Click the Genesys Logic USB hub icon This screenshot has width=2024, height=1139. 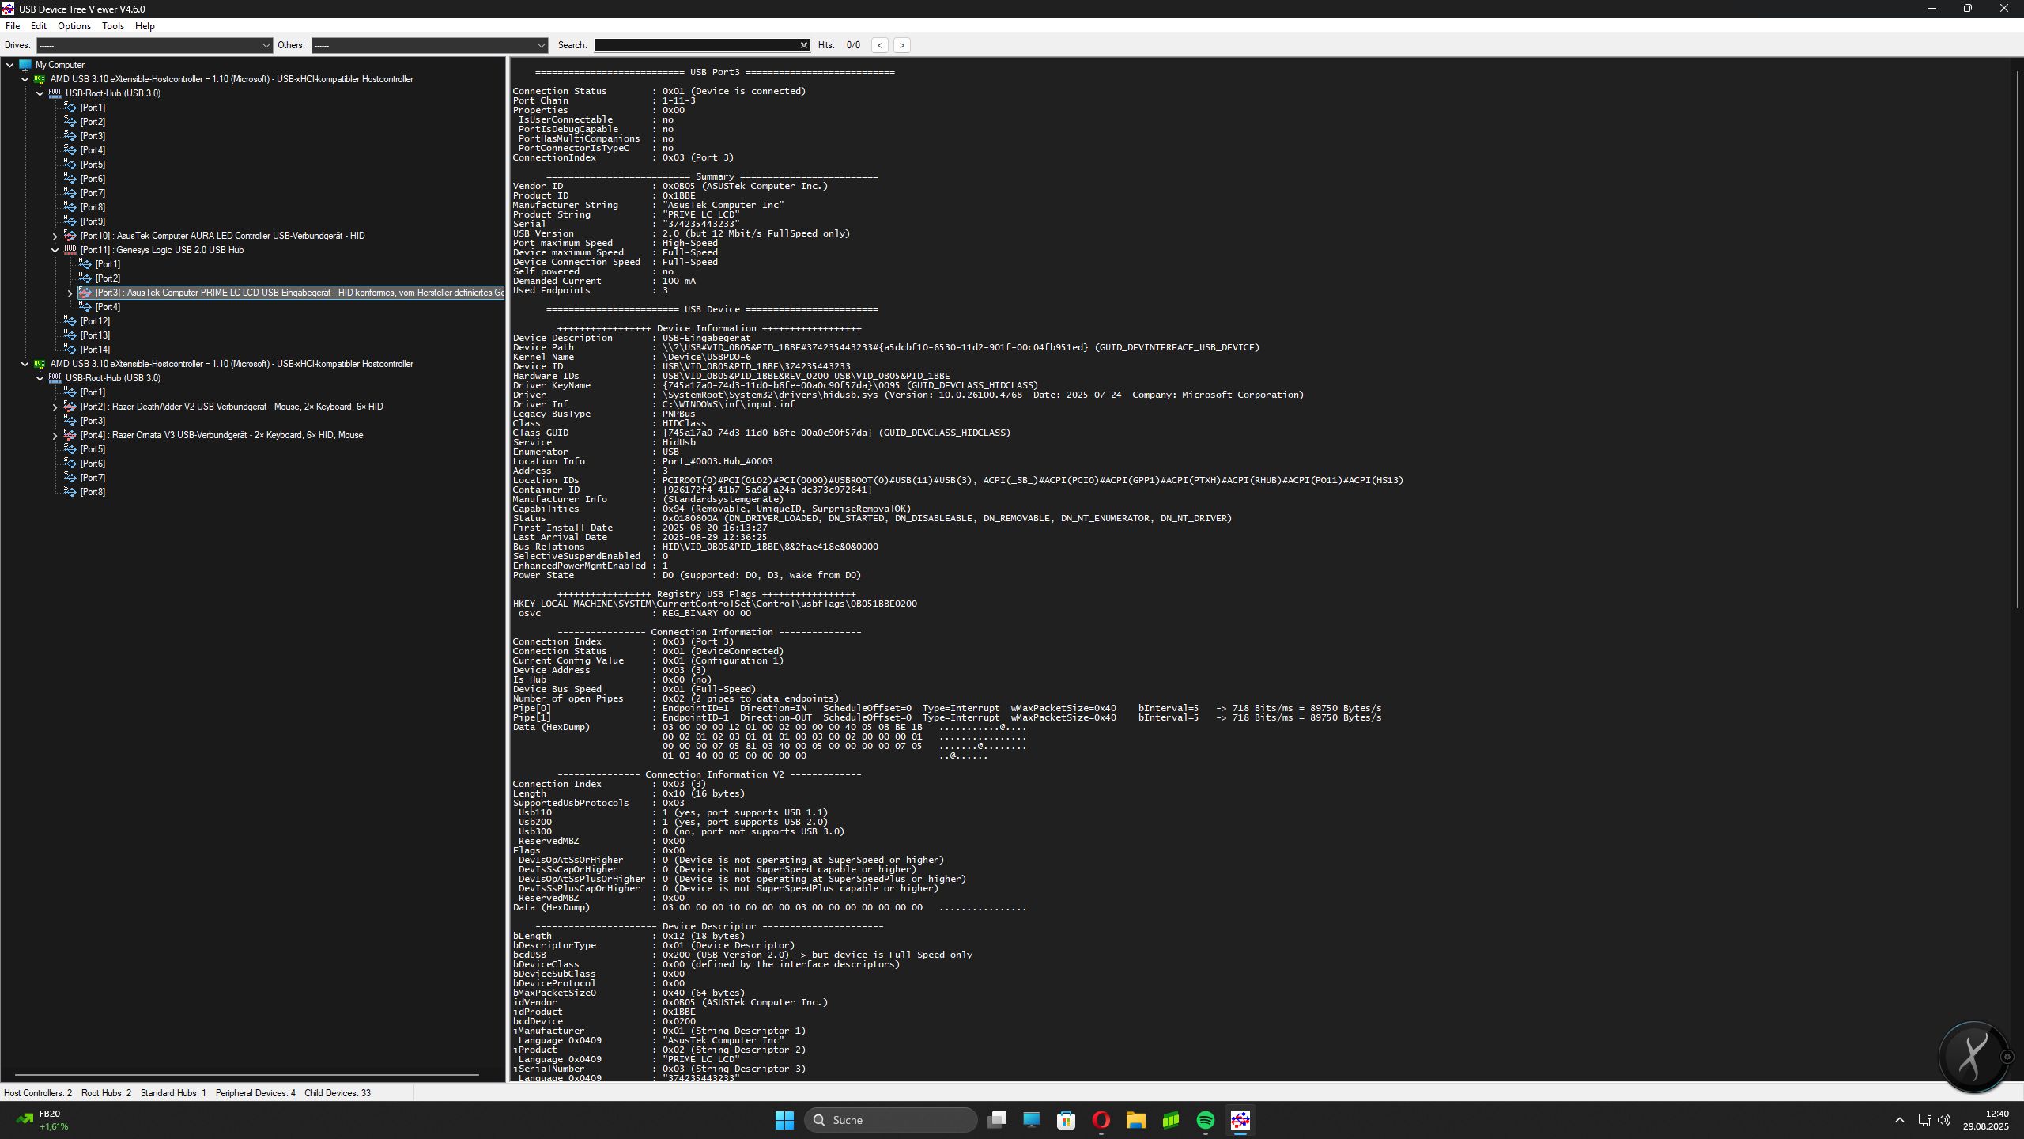tap(70, 250)
